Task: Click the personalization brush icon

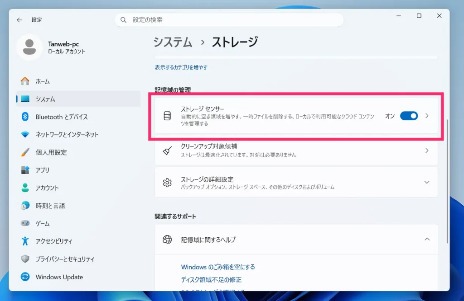Action: coord(25,152)
